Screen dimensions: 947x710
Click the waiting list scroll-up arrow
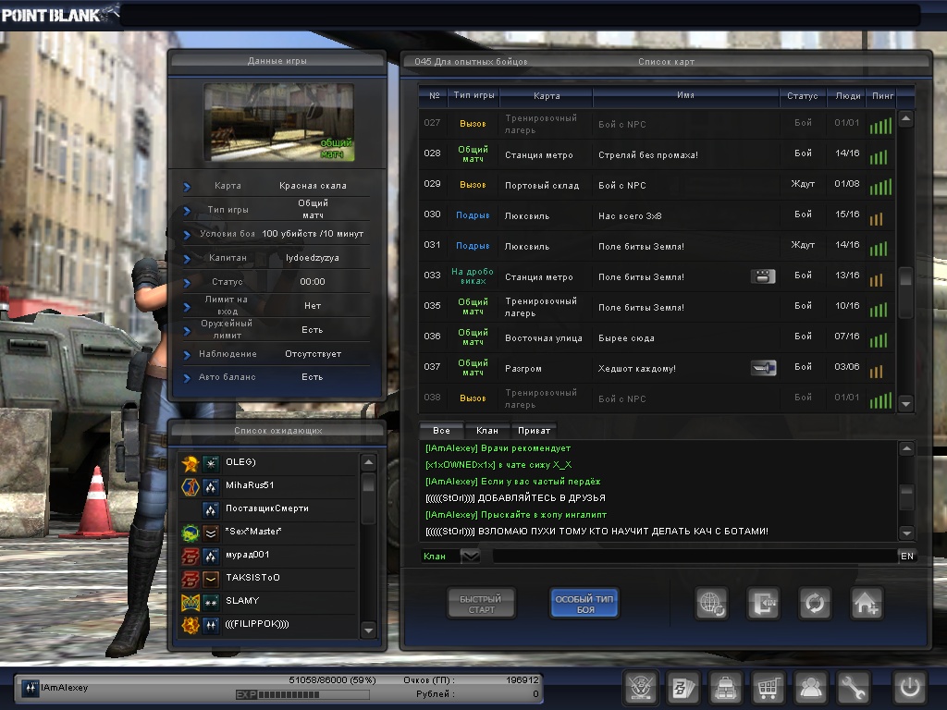368,463
